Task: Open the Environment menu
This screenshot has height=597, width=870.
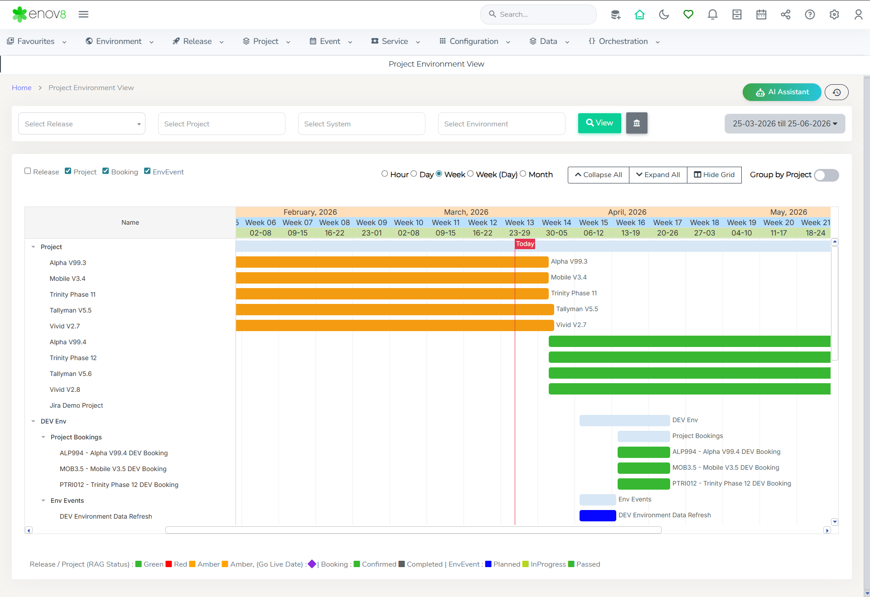Action: click(119, 41)
